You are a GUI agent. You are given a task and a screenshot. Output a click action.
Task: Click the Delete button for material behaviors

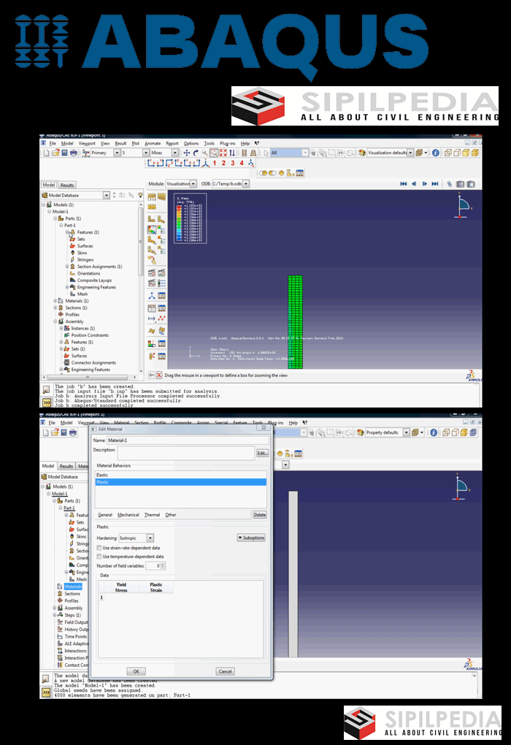coord(259,515)
